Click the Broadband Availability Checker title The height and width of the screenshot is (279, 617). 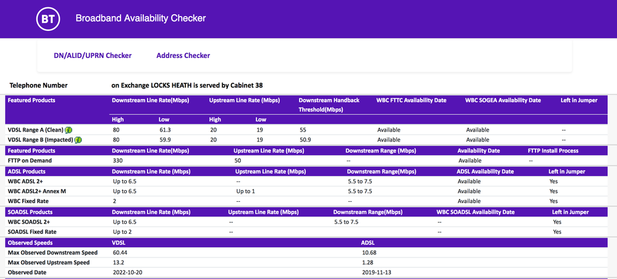tap(140, 18)
